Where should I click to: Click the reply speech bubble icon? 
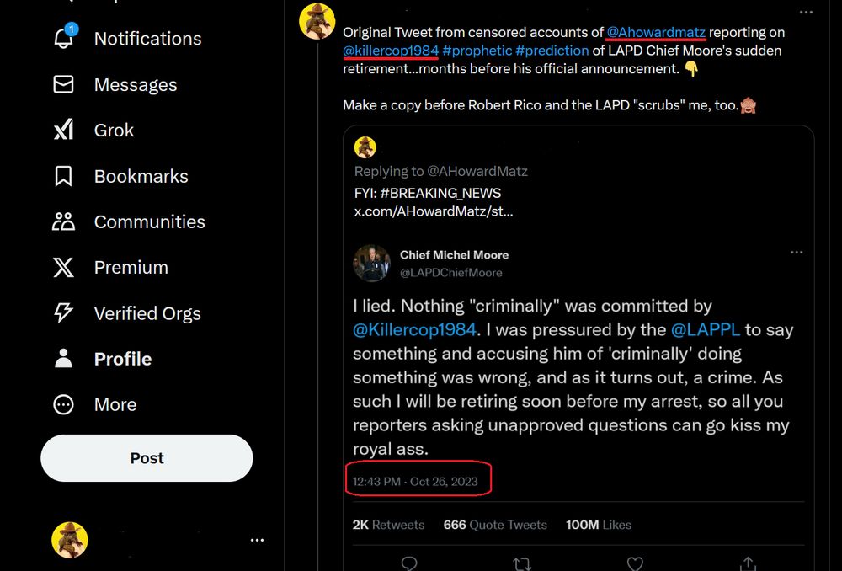coord(409,563)
